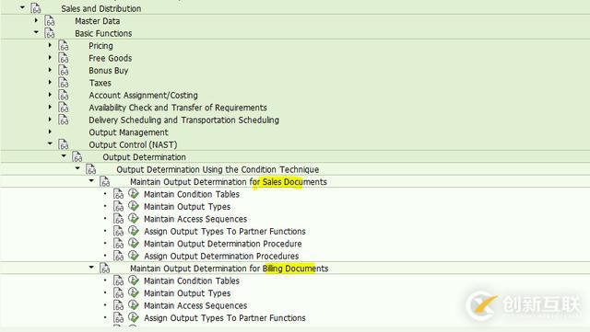Execute Assign Output Types To Partner Functions, Sales
The image size is (590, 332).
(x=133, y=231)
